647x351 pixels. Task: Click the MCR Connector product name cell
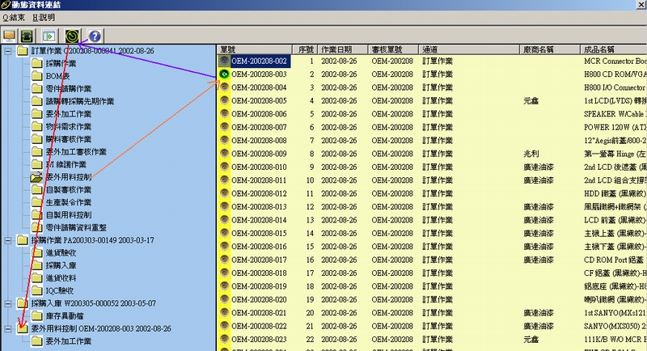(615, 61)
